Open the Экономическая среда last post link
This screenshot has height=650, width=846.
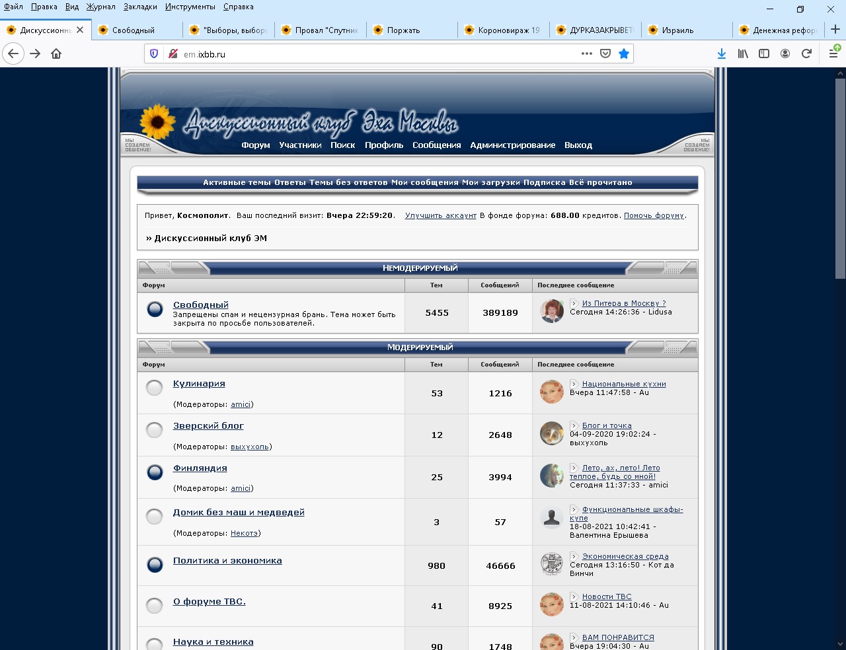pos(625,556)
